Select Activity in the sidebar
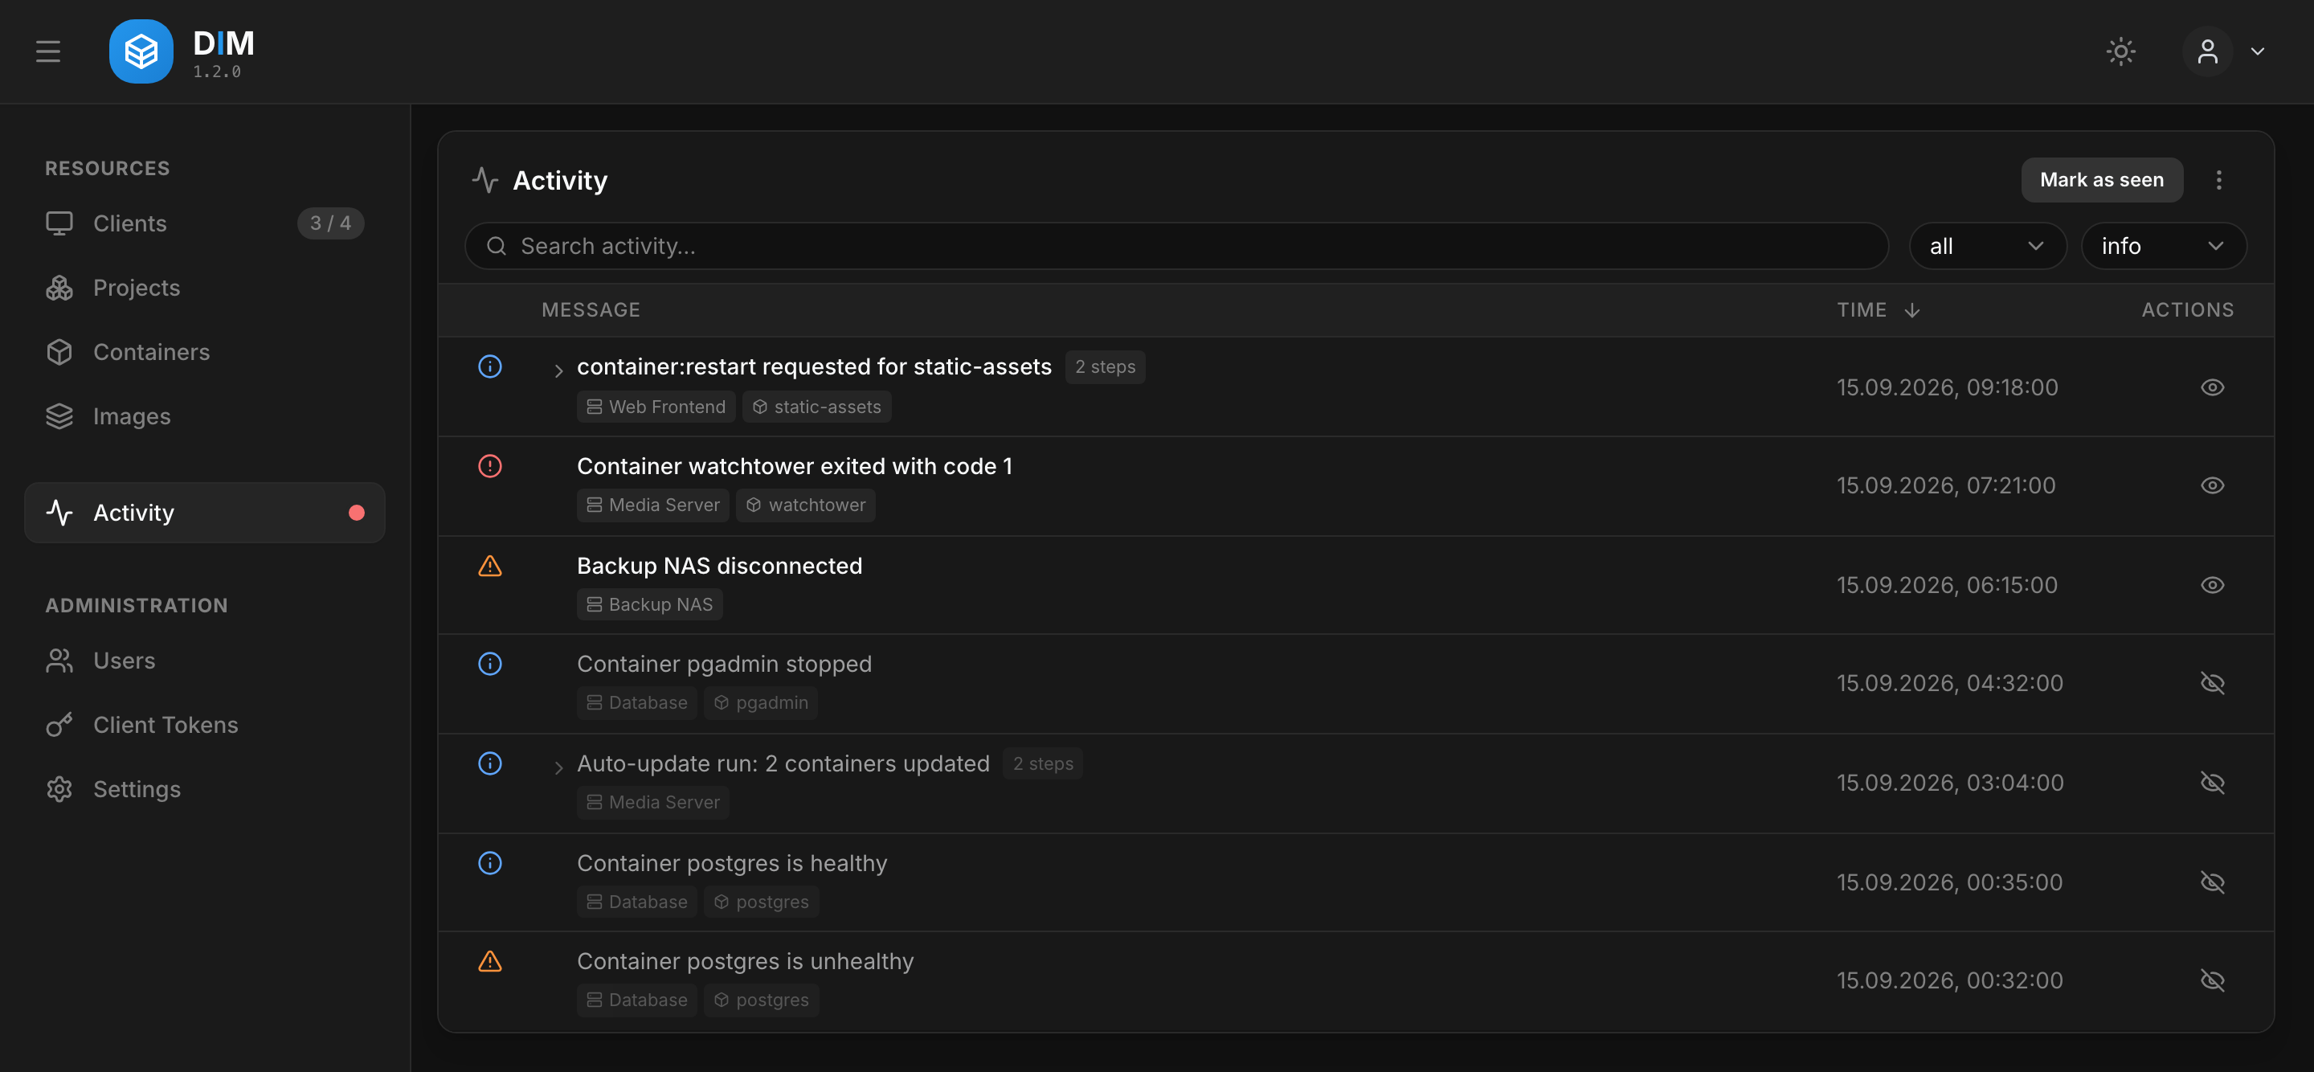The height and width of the screenshot is (1072, 2314). point(205,512)
